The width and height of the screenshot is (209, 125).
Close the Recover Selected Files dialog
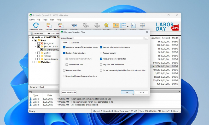click(x=147, y=32)
